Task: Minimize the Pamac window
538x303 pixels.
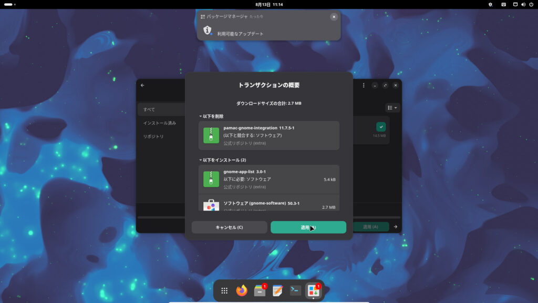Action: 375,85
